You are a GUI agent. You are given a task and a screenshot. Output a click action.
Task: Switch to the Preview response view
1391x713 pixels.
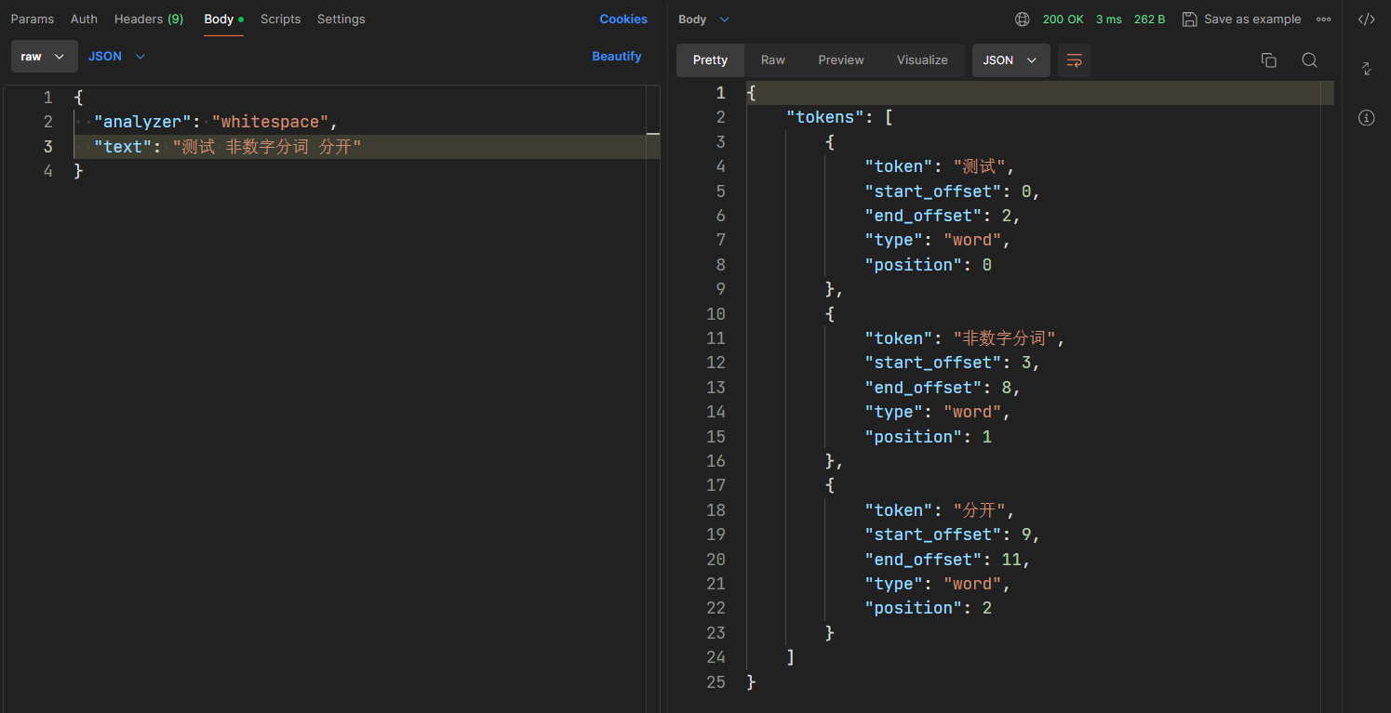click(841, 59)
